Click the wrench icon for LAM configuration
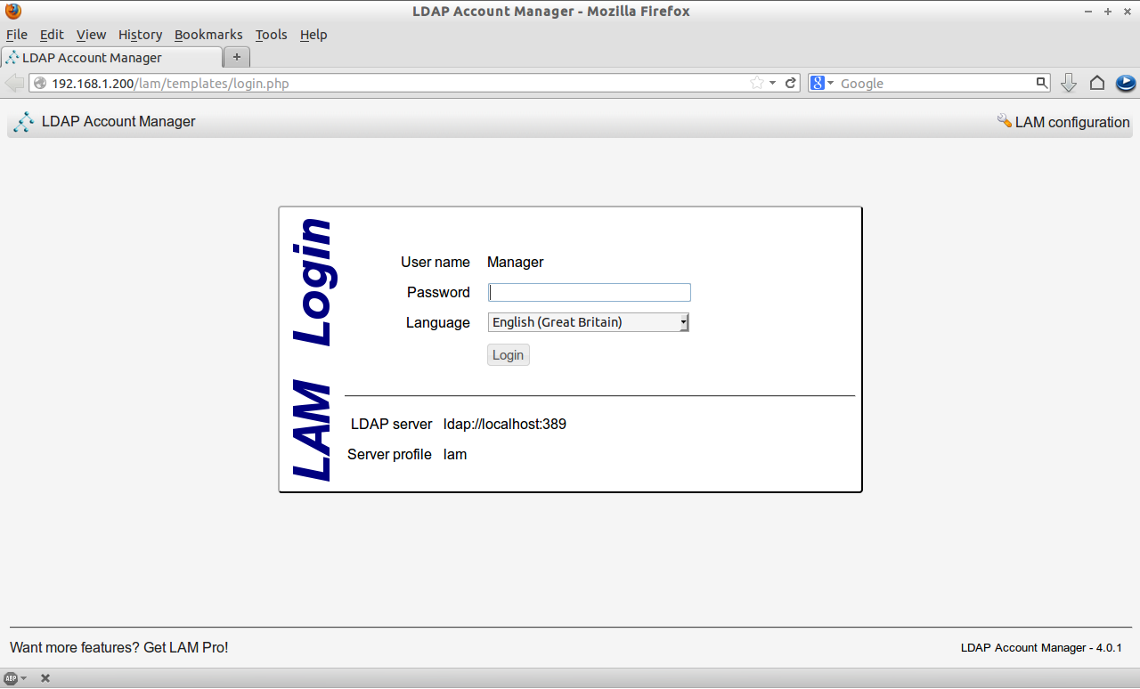Screen dimensions: 1140x689 coord(1005,121)
